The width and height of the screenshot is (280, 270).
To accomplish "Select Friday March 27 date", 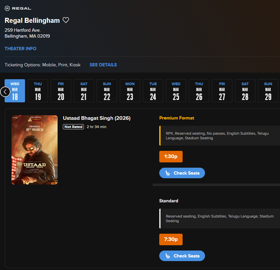I will [x=222, y=91].
